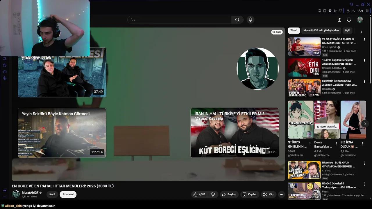Open more actions three-dot button below video
372x209 pixels.
pyautogui.click(x=281, y=194)
